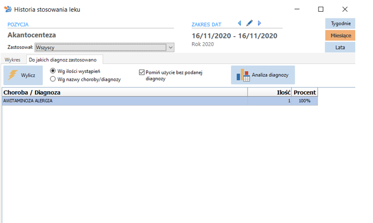
Task: Select sorting Wg ilości wystąpień
Action: 53,71
